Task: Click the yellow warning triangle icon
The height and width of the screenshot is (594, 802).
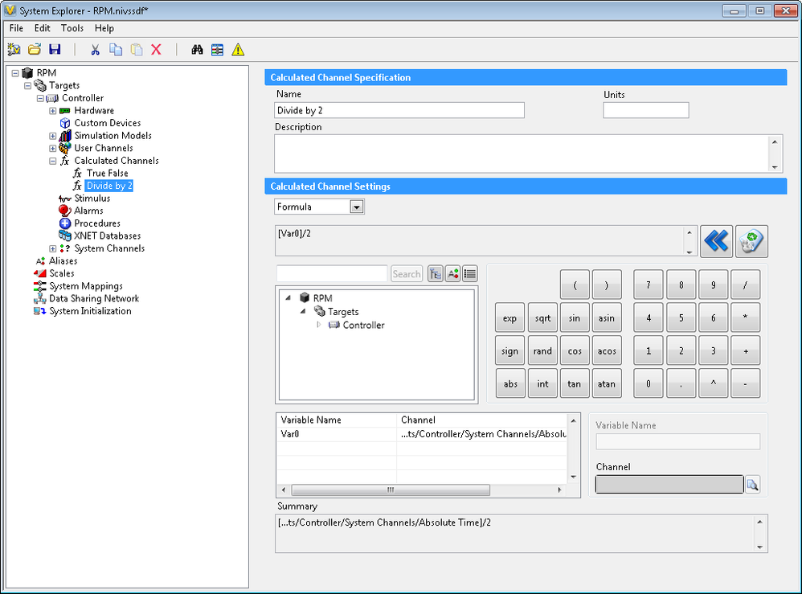Action: pyautogui.click(x=238, y=50)
